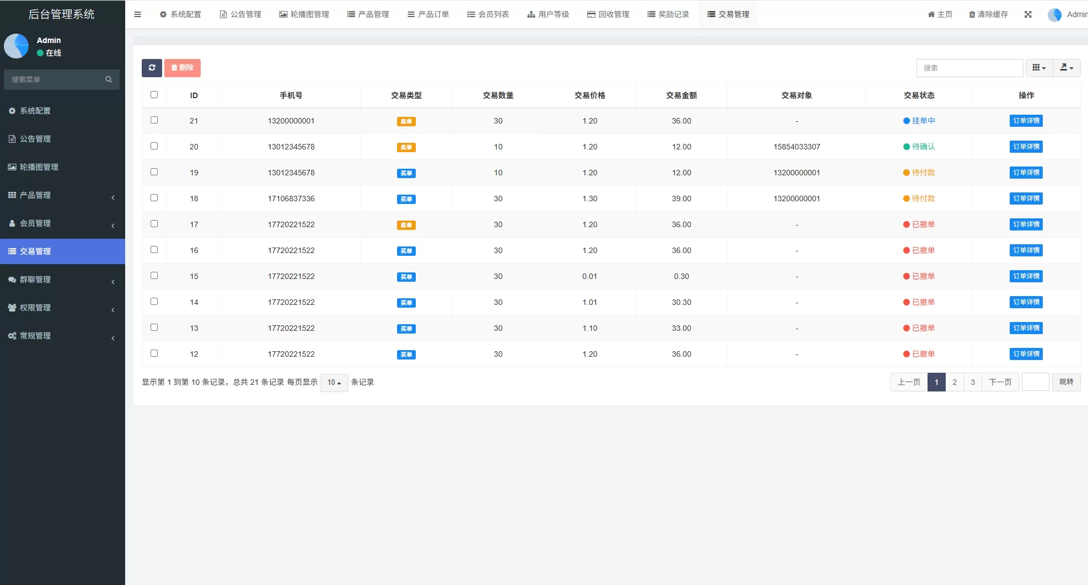Click the 删除 delete button
The height and width of the screenshot is (585, 1088).
(182, 68)
